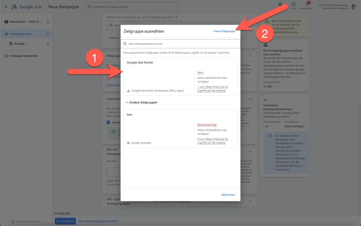Click the 9,7 Mio. impressions value
The width and height of the screenshot is (361, 226).
(x=268, y=87)
